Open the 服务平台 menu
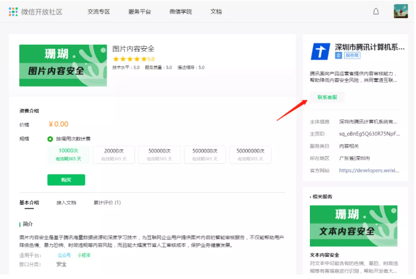 click(x=139, y=11)
